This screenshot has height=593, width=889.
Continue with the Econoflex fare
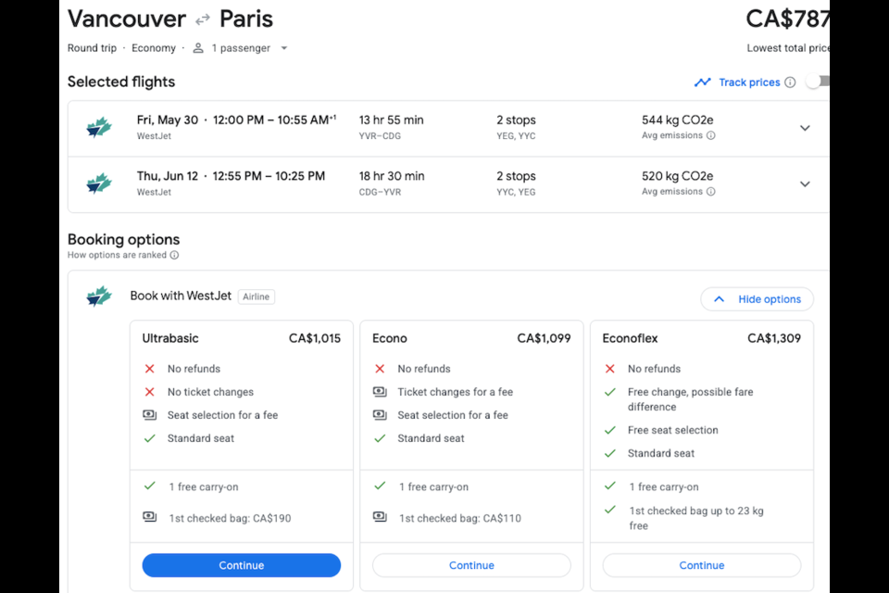click(x=702, y=565)
